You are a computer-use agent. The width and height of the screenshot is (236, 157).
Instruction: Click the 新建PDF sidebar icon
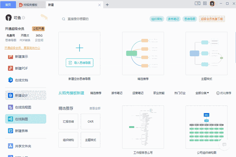coord(10,68)
